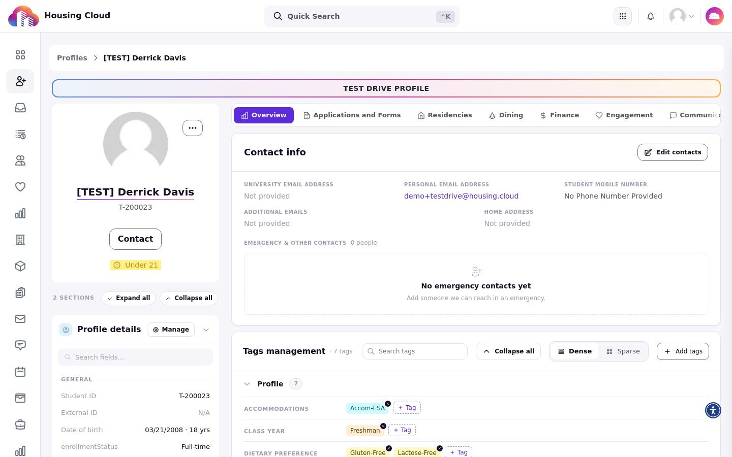The width and height of the screenshot is (732, 457).
Task: Open the list-with-clock icon in sidebar
Action: pos(20,134)
